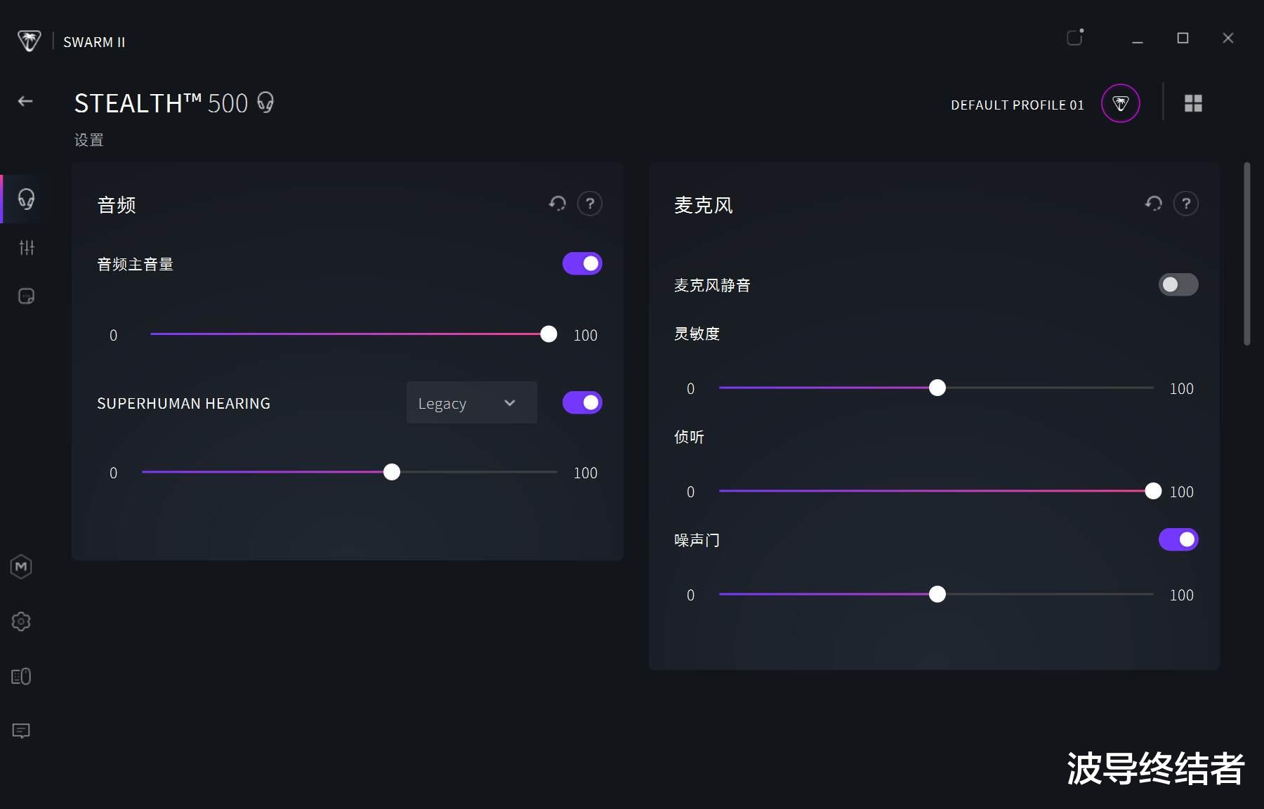The width and height of the screenshot is (1264, 809).
Task: Click the DEFAULT PROFILE 01 label
Action: pyautogui.click(x=1018, y=105)
